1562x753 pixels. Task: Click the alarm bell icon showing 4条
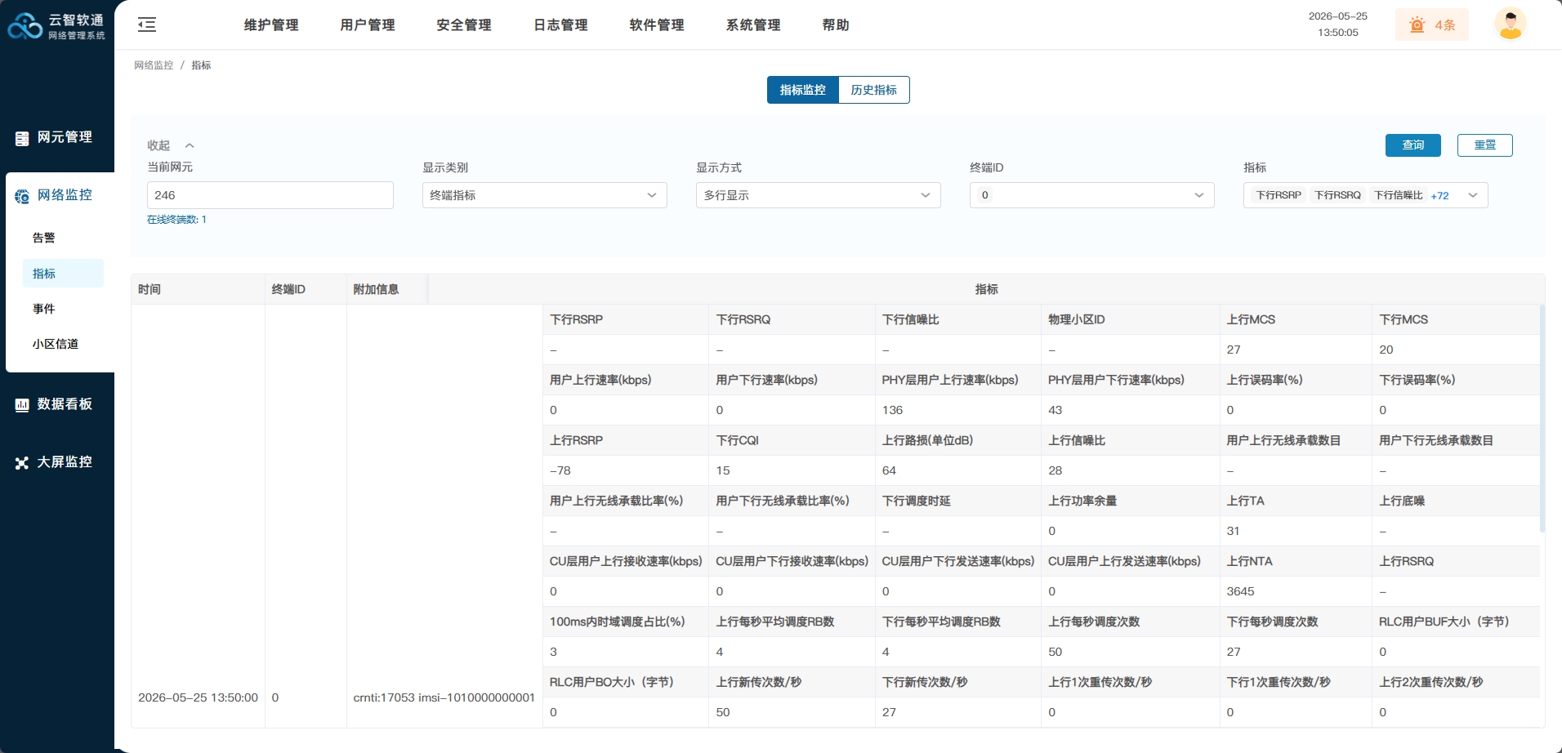point(1417,25)
